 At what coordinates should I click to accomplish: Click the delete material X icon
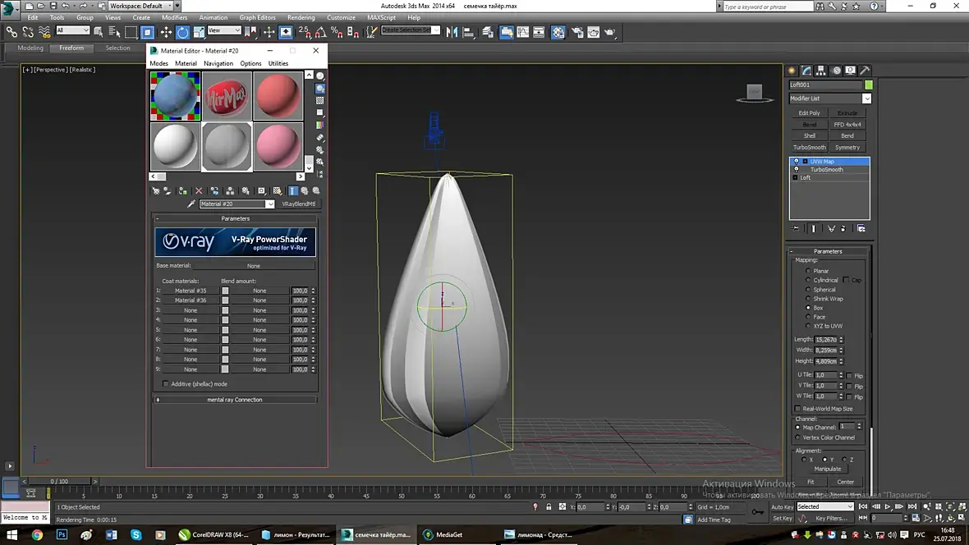199,190
